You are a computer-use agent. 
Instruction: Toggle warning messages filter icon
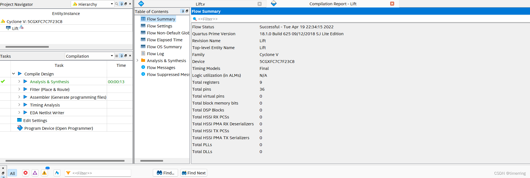[44, 173]
